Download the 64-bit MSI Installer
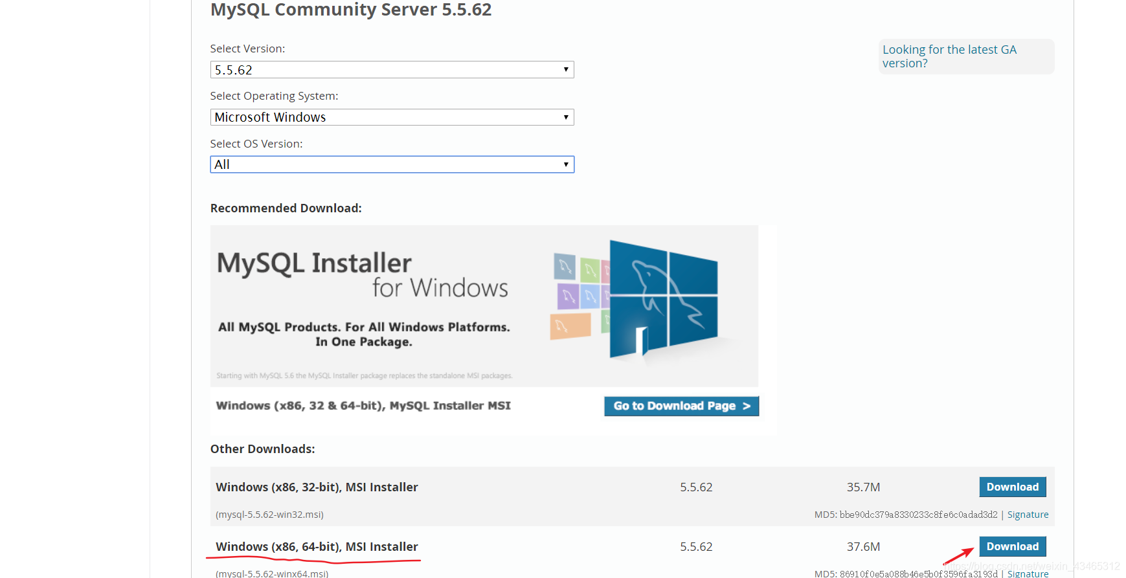Screen dimensions: 1126x578 1012,546
